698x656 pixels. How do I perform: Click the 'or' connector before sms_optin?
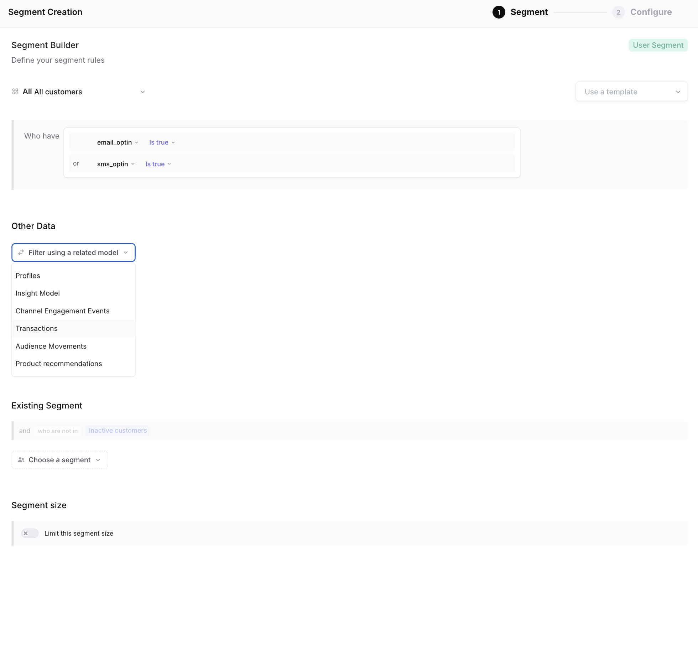click(x=76, y=163)
